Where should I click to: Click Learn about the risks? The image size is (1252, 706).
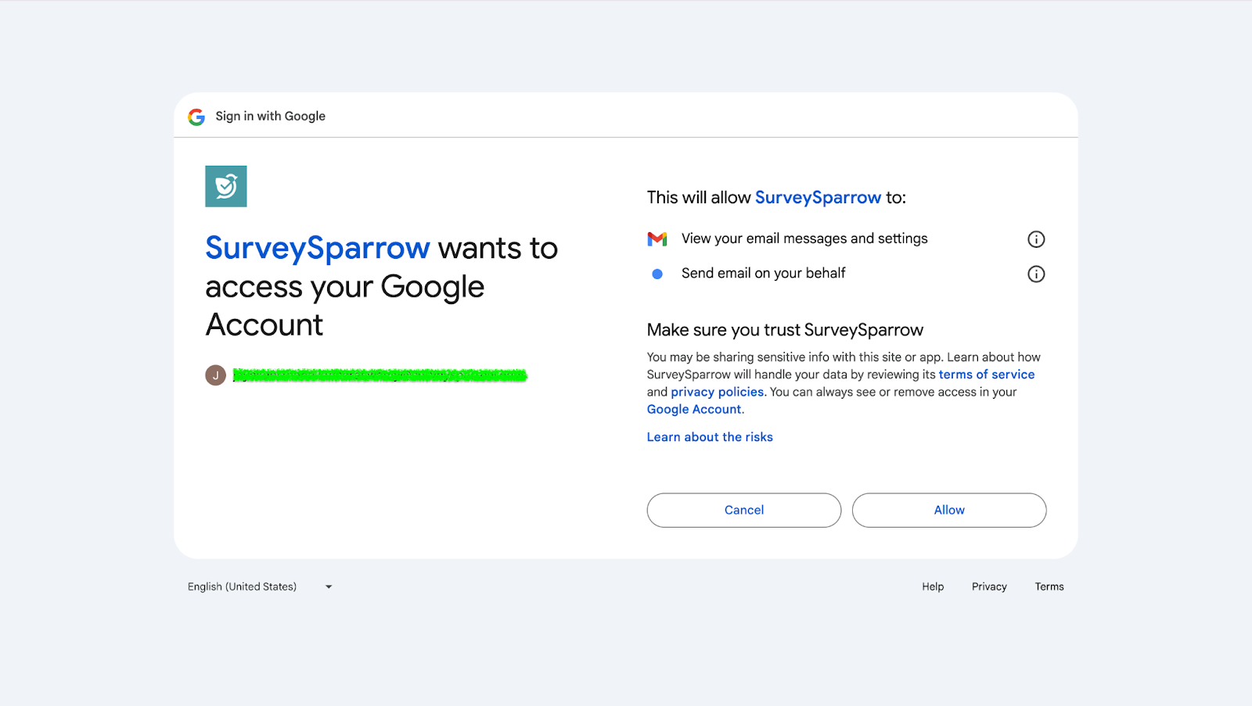pyautogui.click(x=710, y=437)
